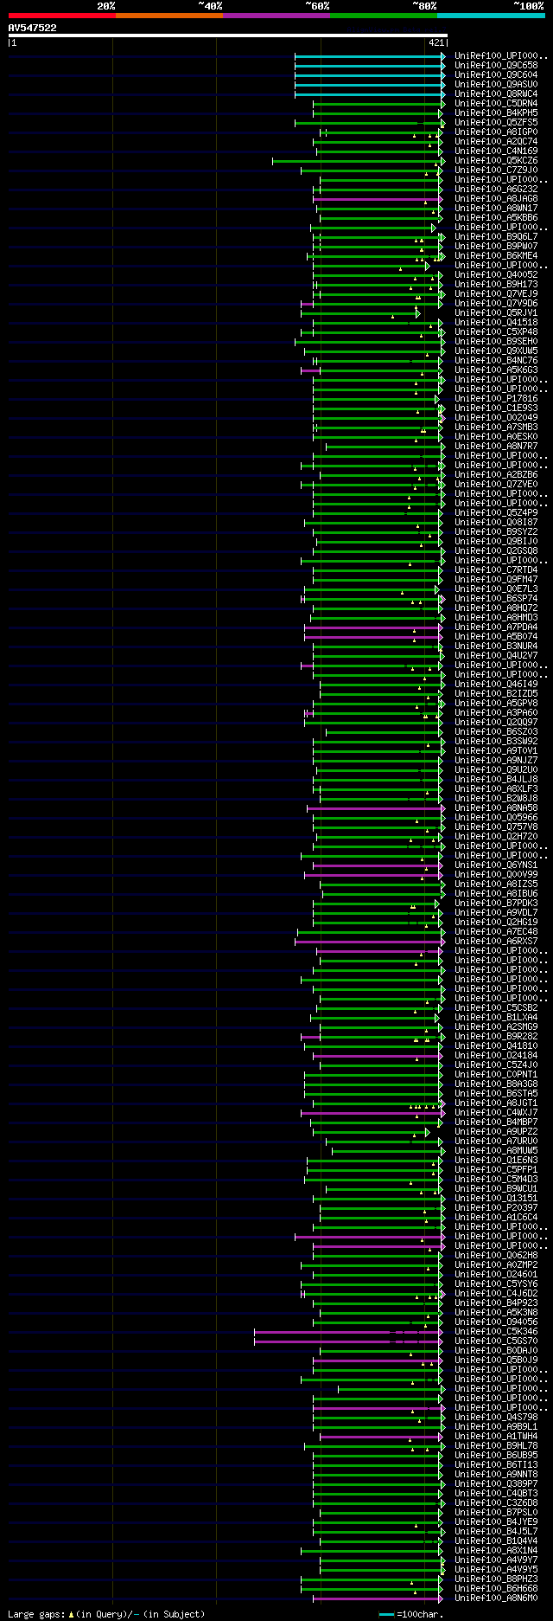Open hit UniRef100_Q9C604
The image size is (553, 1621).
496,74
